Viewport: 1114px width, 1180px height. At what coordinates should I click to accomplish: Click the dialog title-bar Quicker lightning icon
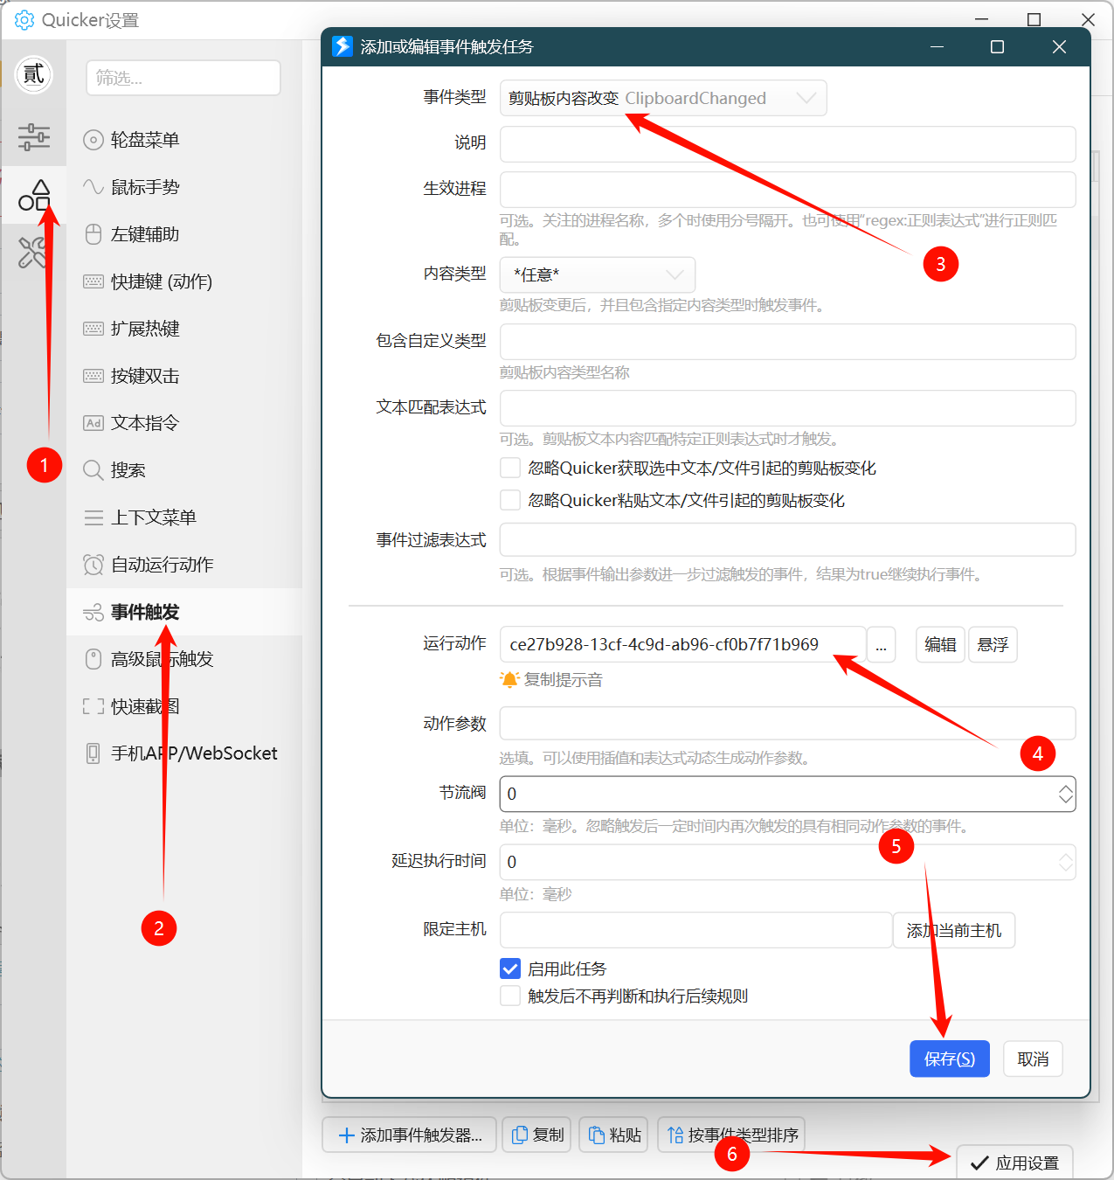343,46
